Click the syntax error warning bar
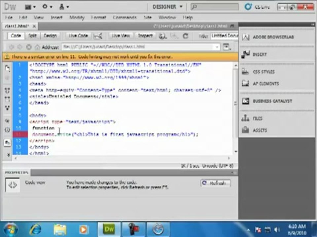The width and height of the screenshot is (317, 237). tap(120, 57)
